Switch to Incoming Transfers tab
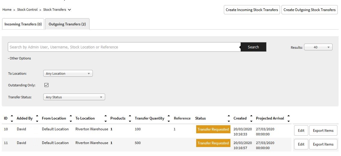 [23, 24]
